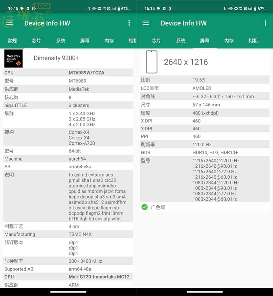
Task: Switch to 内存 tab in left screenshot
Action: click(x=109, y=41)
